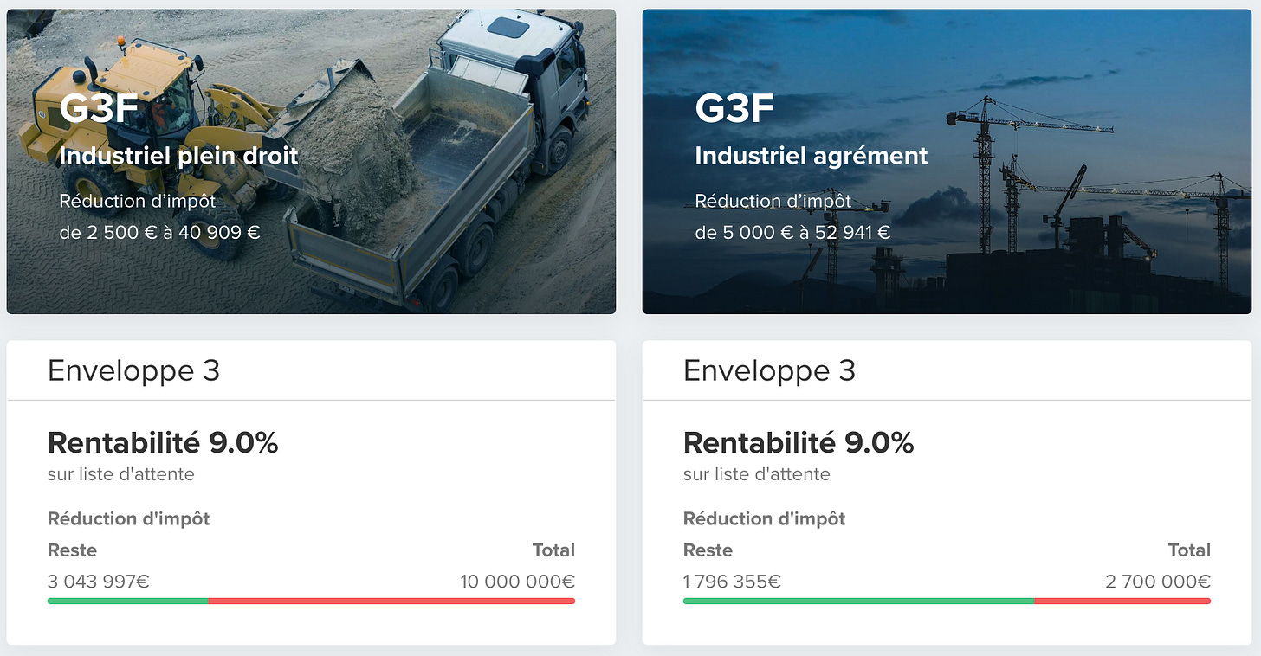Click left card's 'sur liste d'attente' status
1261x656 pixels.
pyautogui.click(x=121, y=474)
